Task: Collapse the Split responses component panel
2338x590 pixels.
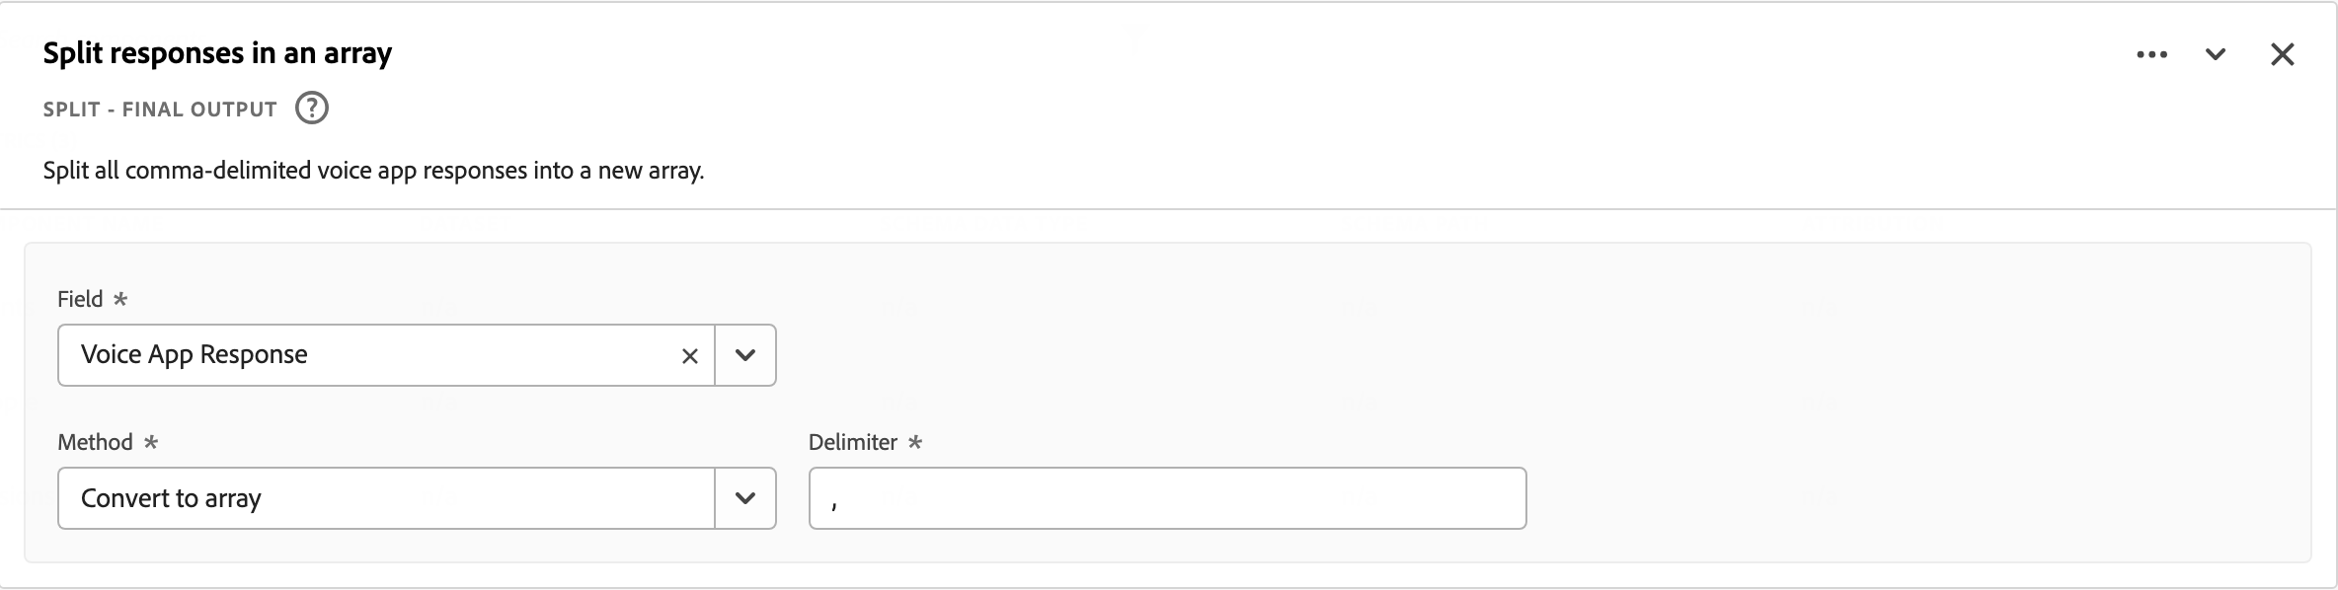Action: click(2216, 54)
